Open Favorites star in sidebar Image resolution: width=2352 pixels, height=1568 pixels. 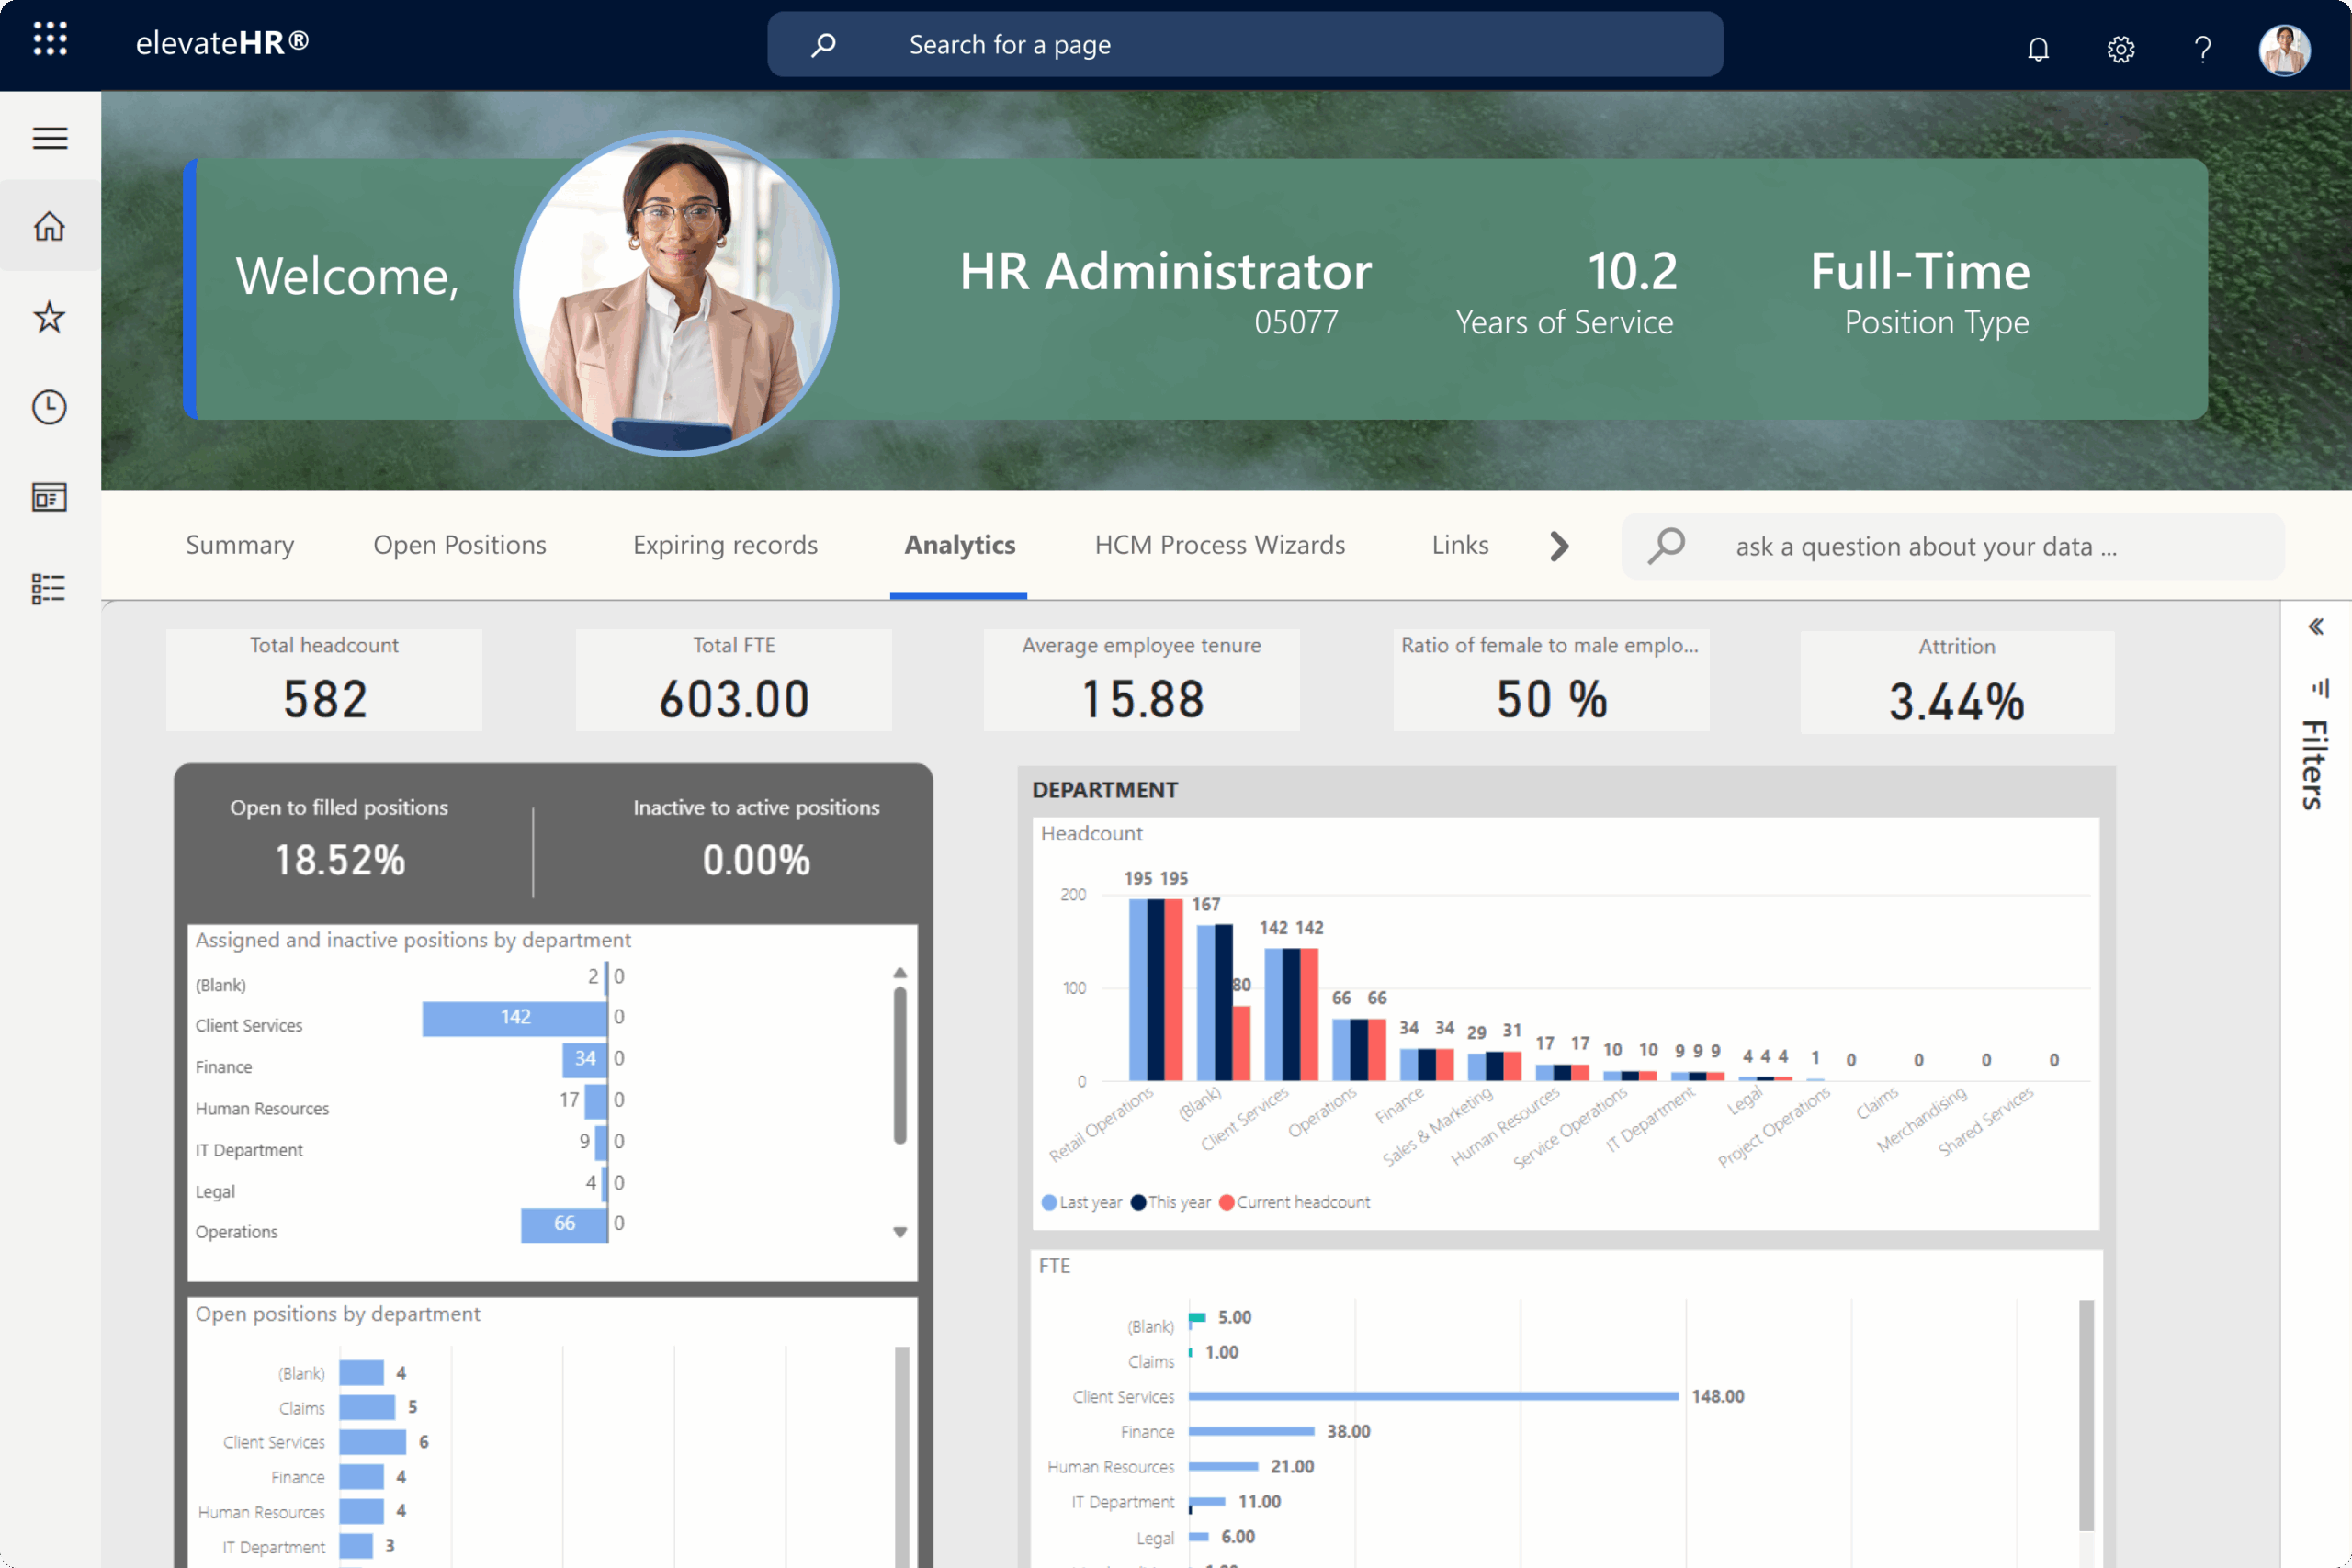click(50, 317)
